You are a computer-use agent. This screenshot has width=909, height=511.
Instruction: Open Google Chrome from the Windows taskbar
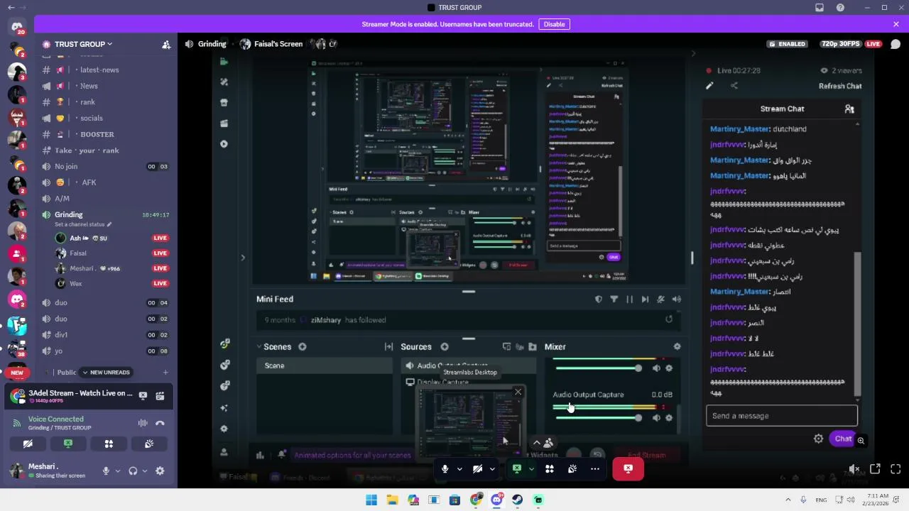(476, 500)
